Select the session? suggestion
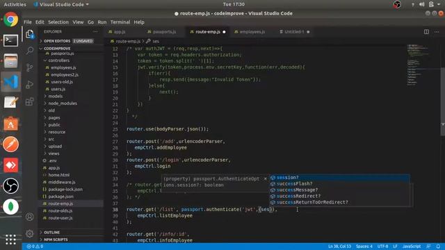The width and height of the screenshot is (445, 250). coord(339,178)
